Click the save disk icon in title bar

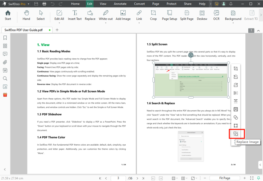tap(36, 4)
